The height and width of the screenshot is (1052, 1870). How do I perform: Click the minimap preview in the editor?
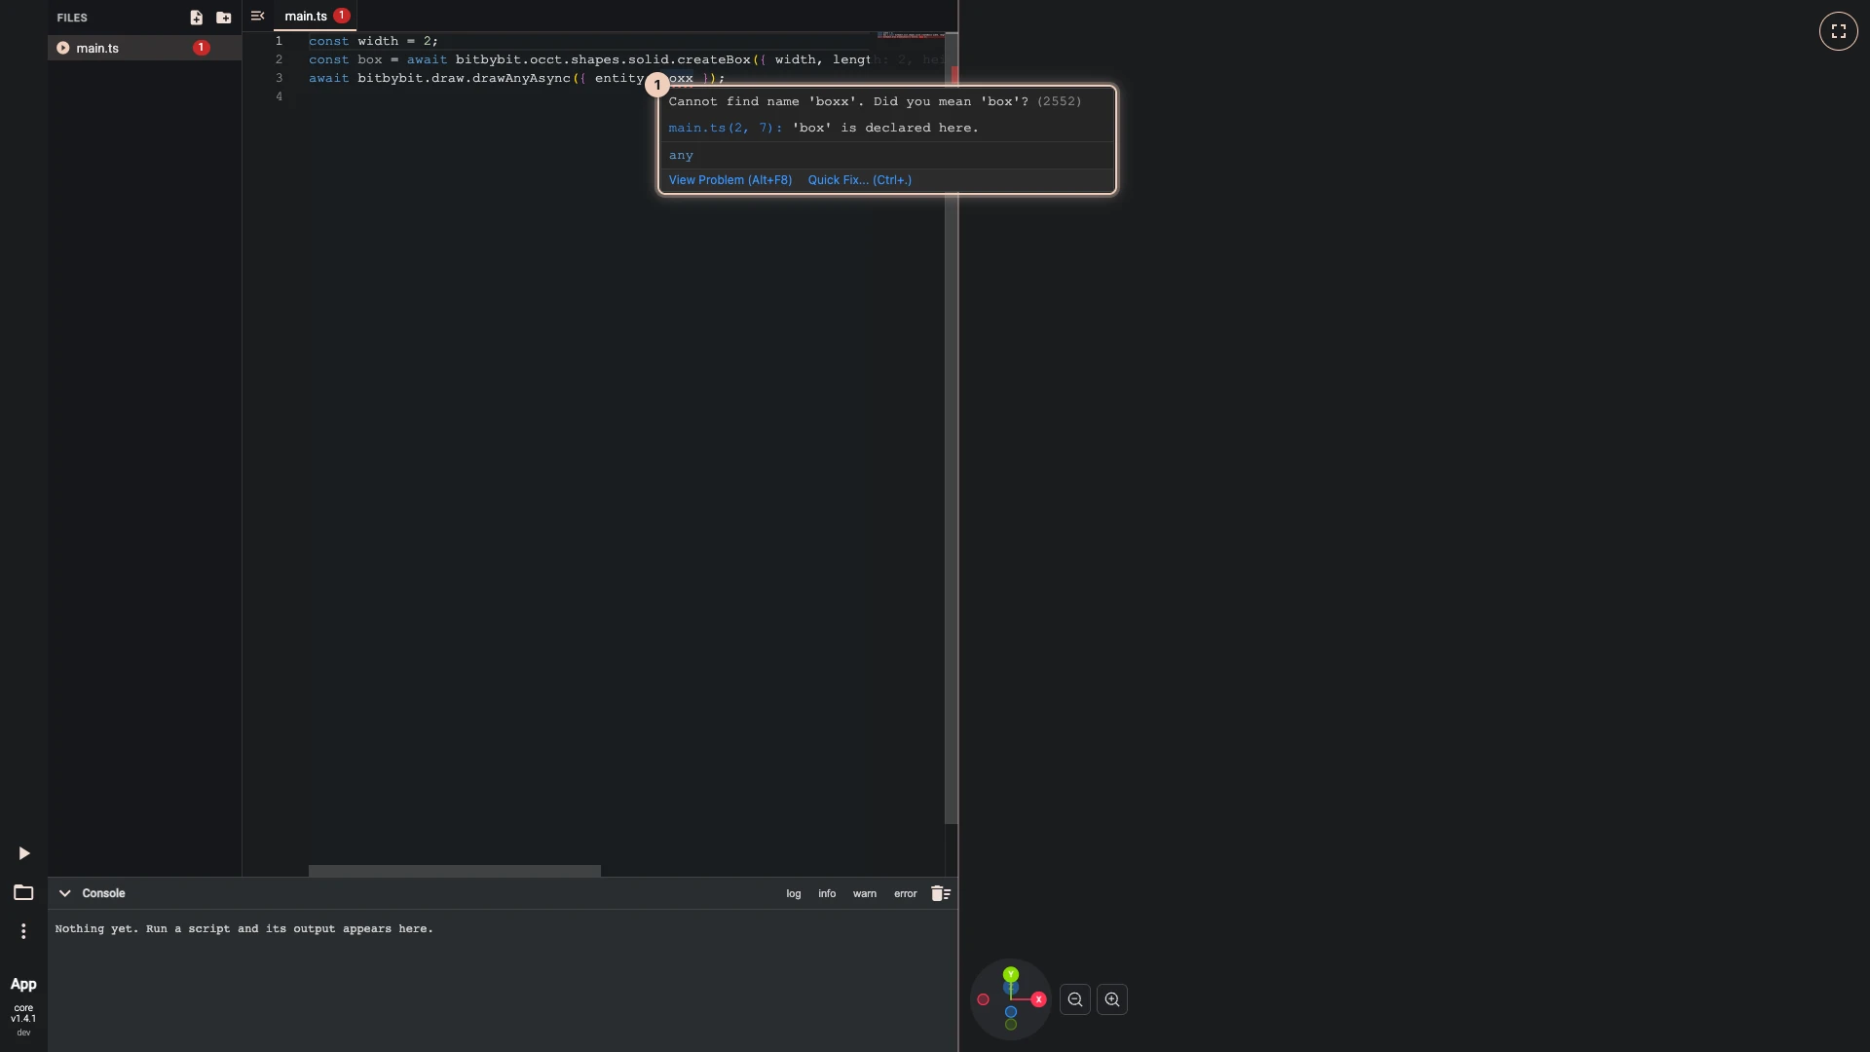point(911,35)
